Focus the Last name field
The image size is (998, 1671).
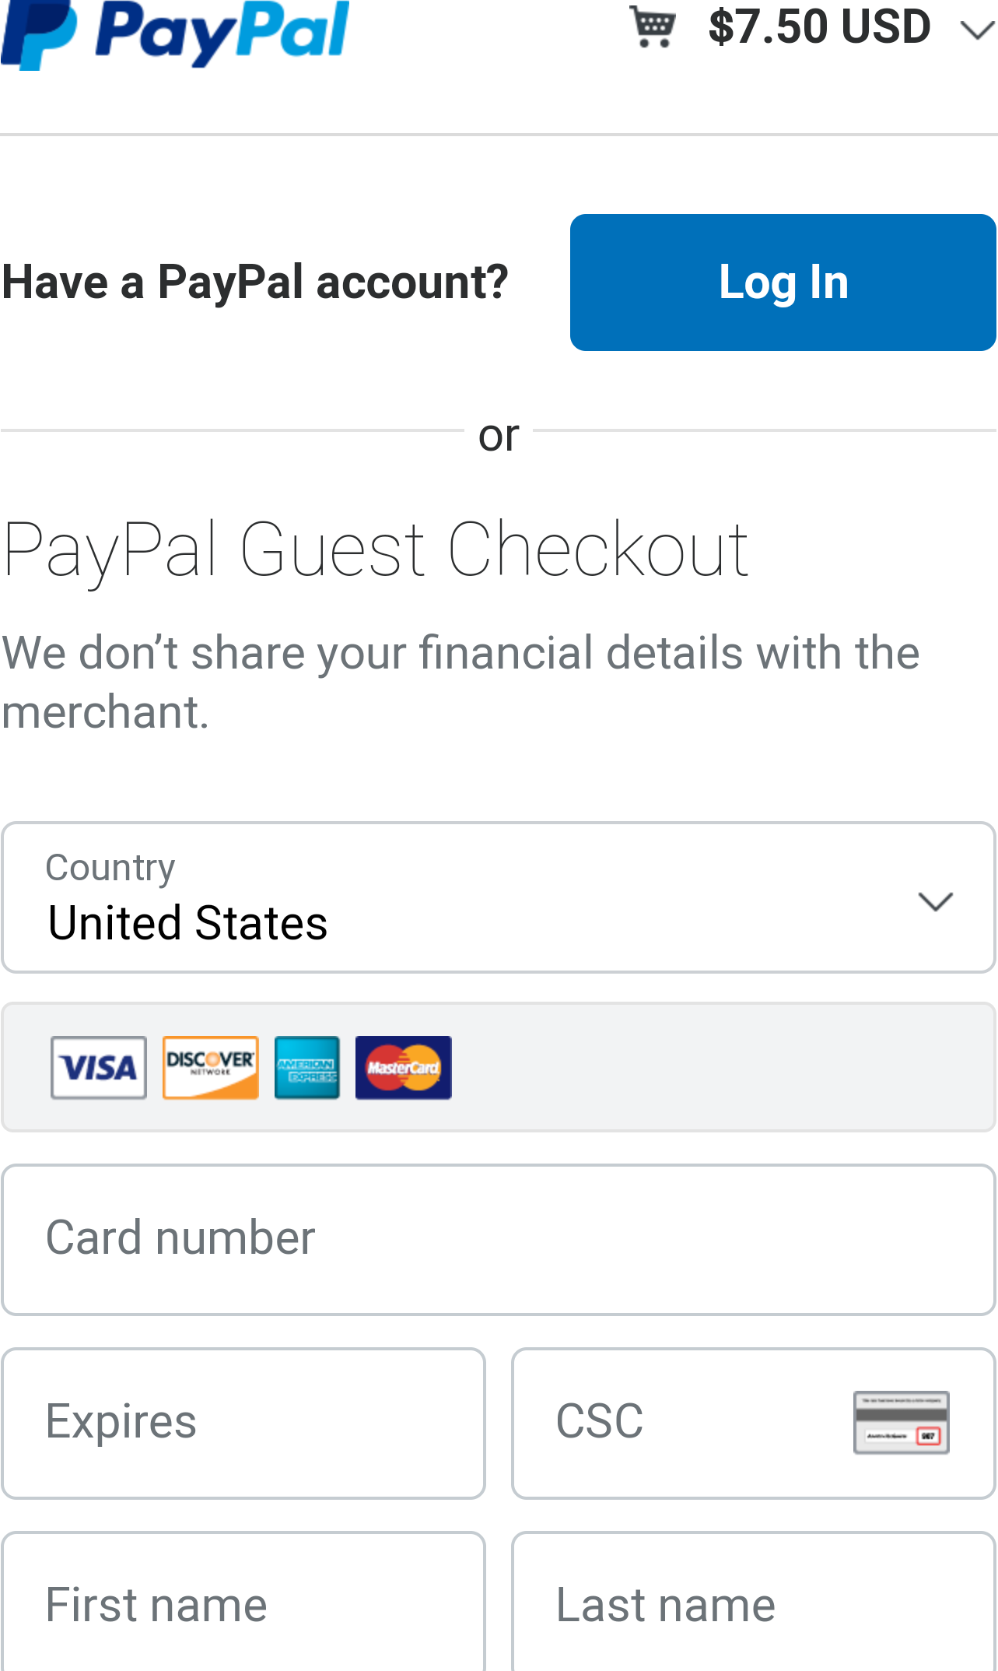click(x=754, y=1602)
